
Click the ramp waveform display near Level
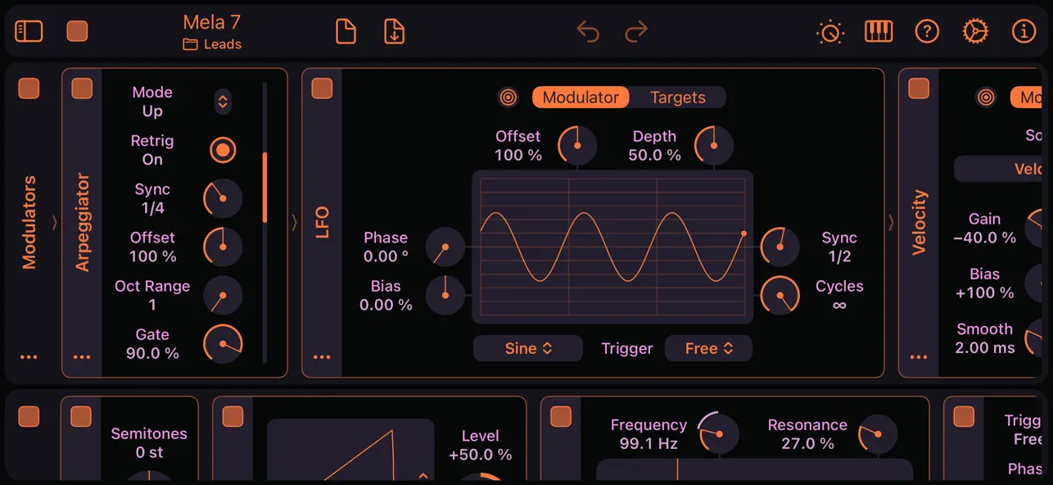[350, 450]
